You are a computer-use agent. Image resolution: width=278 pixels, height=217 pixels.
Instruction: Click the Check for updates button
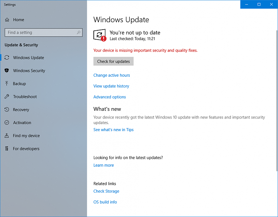click(x=113, y=61)
